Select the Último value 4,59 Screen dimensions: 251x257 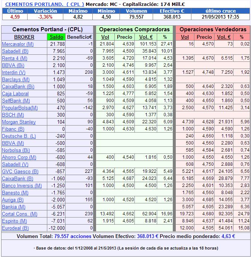pyautogui.click(x=15, y=17)
